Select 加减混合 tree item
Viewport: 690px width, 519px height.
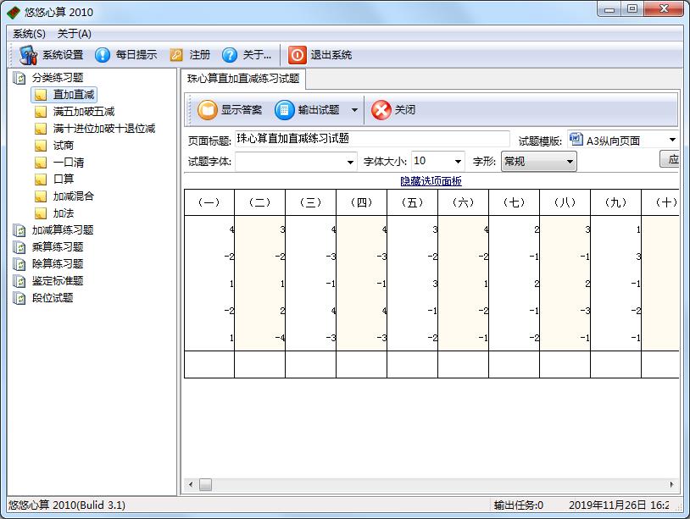click(74, 196)
